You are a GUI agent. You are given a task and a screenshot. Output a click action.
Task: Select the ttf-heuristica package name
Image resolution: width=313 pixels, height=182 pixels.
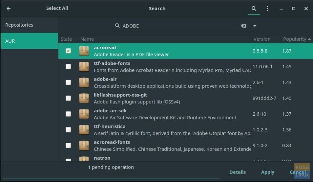click(110, 126)
